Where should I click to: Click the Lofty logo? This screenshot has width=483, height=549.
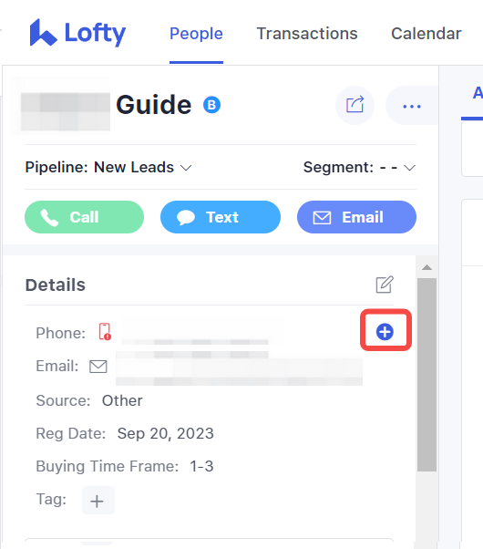click(77, 33)
